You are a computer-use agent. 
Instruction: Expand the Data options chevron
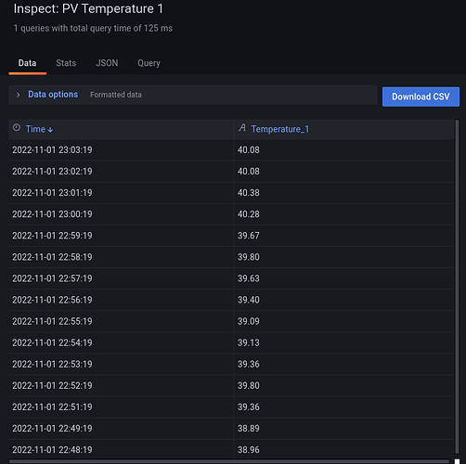tap(18, 95)
